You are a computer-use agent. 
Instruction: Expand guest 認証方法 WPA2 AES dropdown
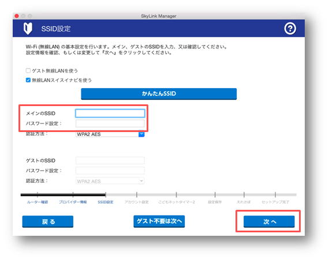[x=110, y=181]
